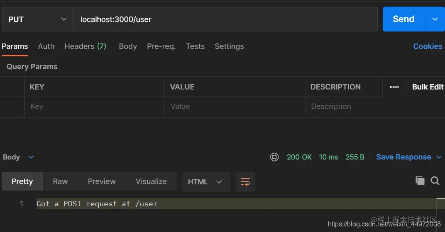
Task: Open the HTTP method PUT dropdown
Action: point(38,19)
